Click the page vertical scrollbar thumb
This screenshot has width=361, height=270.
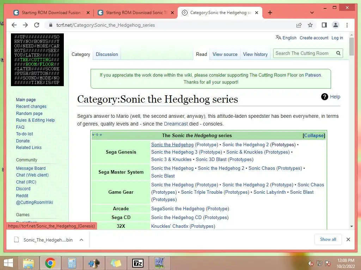(351, 46)
